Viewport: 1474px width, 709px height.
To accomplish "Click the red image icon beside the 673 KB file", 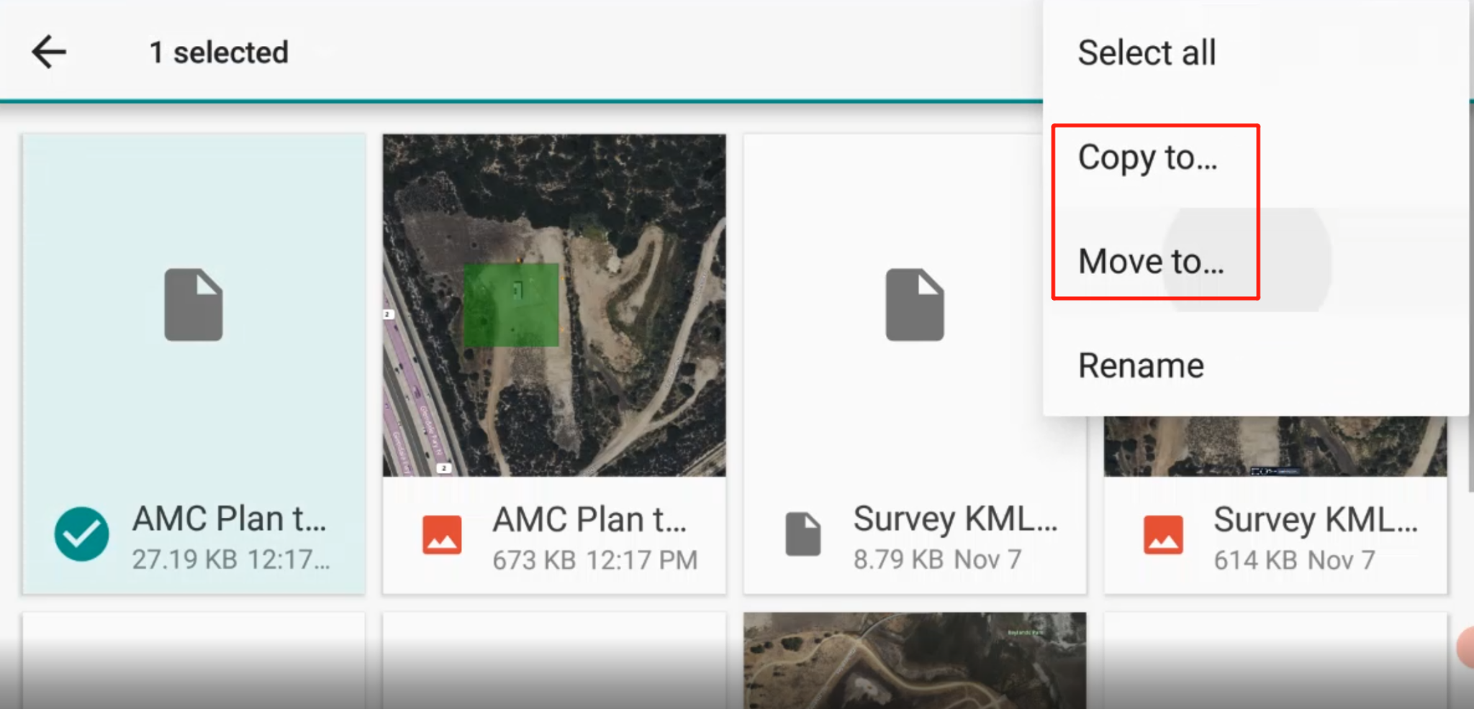I will point(442,536).
